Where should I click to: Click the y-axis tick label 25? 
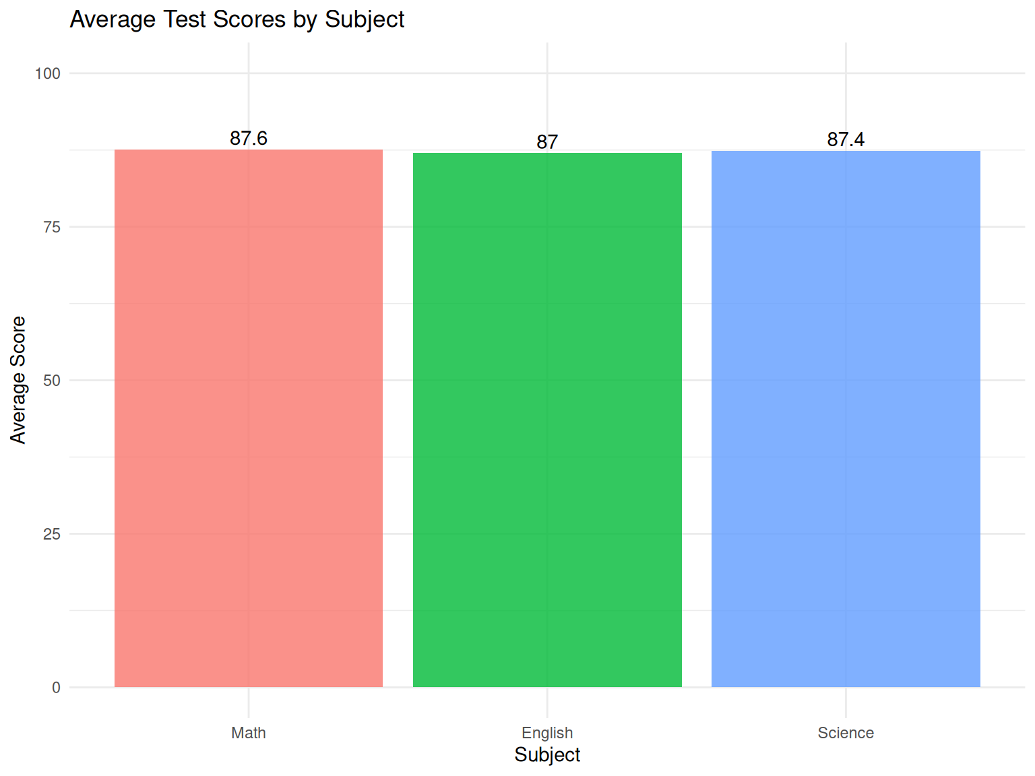pos(52,534)
